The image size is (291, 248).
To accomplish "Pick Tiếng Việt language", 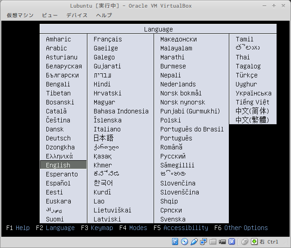I will pos(252,102).
